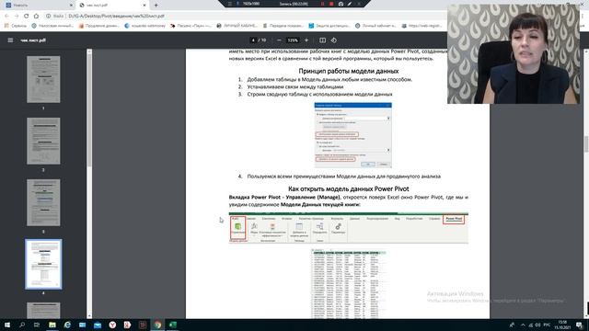
Task: Zoom out with the minus button
Action: click(x=279, y=40)
